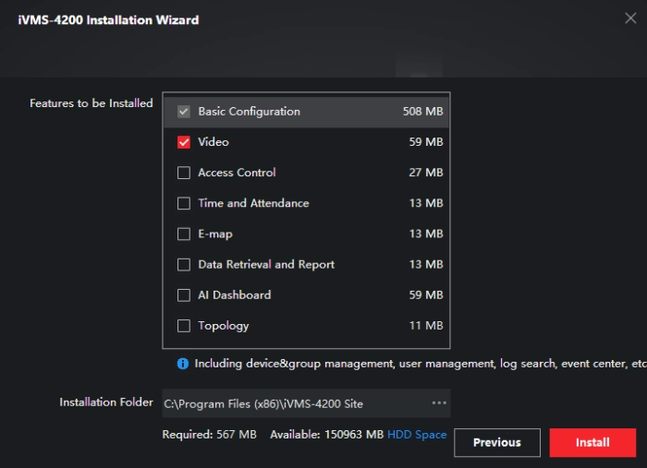Open folder browser with three-dots icon
Image resolution: width=647 pixels, height=468 pixels.
[439, 403]
